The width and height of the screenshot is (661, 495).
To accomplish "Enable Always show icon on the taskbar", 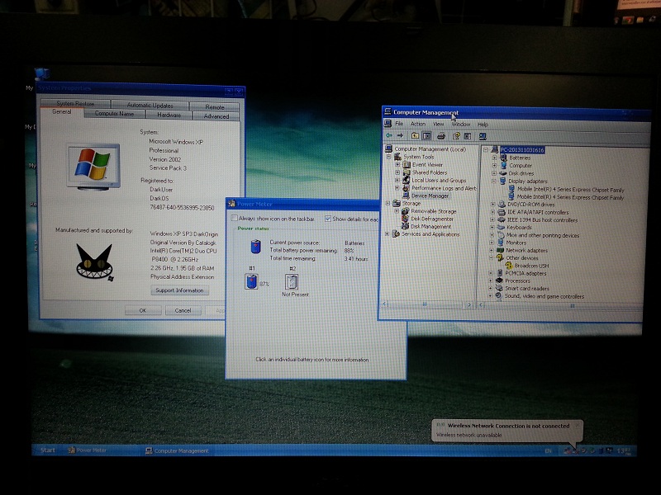I will point(235,218).
